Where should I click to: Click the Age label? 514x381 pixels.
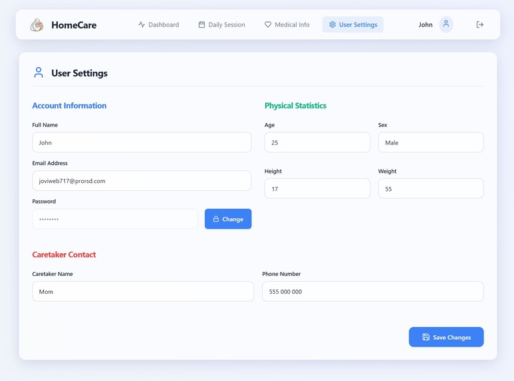click(269, 125)
